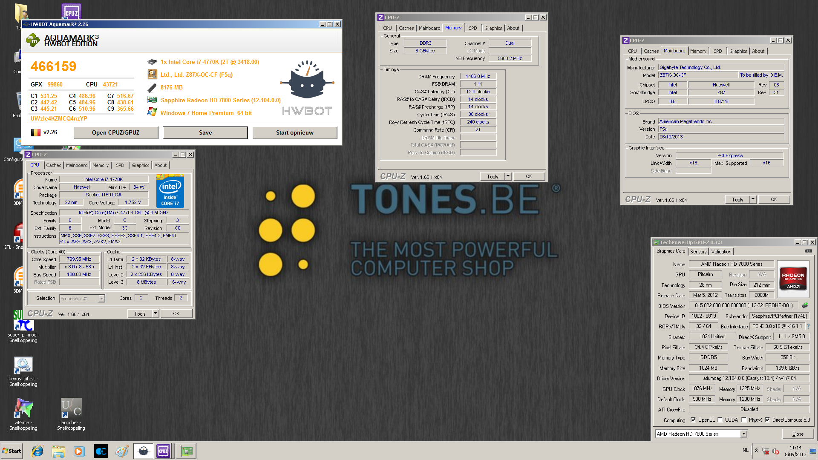
Task: Switch to Validation tab in GPU-Z
Action: coord(721,252)
